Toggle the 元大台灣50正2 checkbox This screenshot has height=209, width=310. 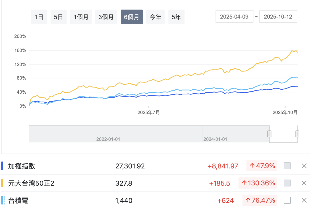[x=287, y=183]
